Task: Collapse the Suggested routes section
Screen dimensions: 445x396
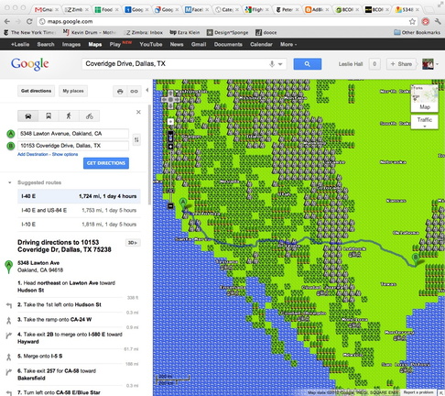Action: coord(10,182)
